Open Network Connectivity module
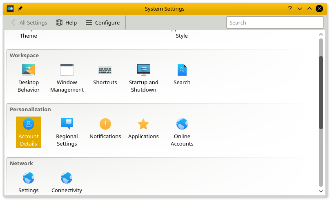The image size is (332, 202). 67,182
